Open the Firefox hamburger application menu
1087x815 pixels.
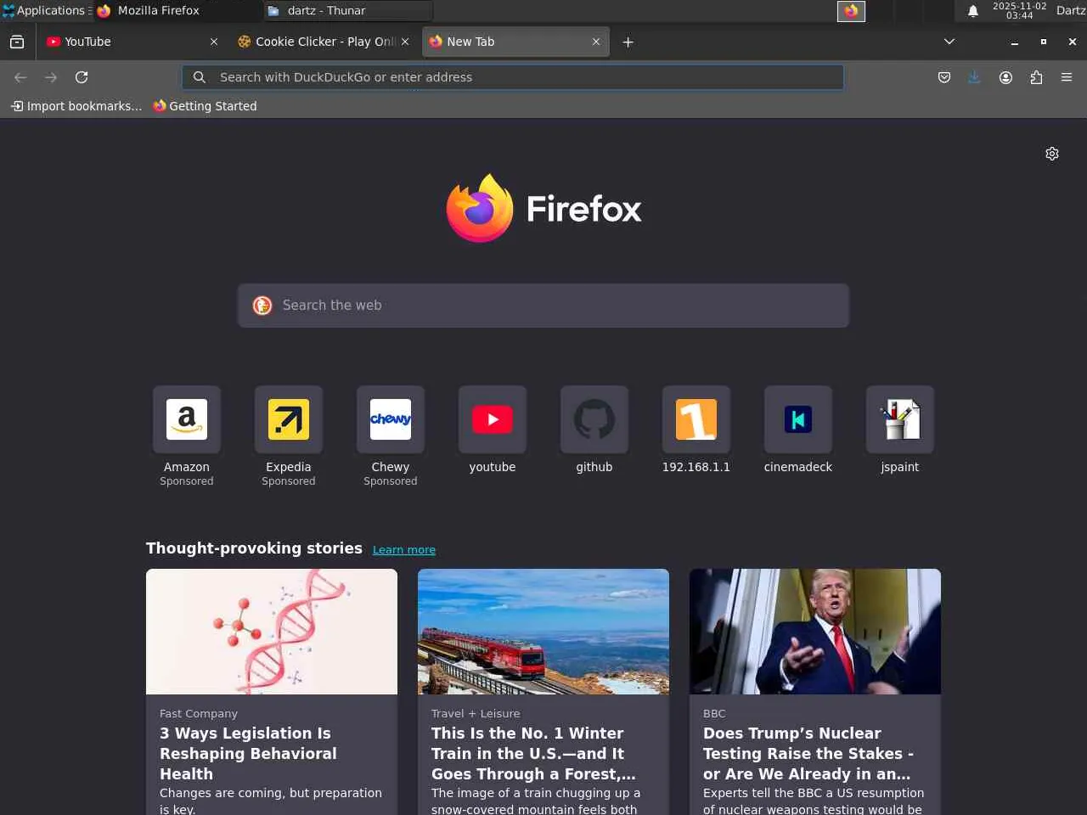click(x=1067, y=77)
